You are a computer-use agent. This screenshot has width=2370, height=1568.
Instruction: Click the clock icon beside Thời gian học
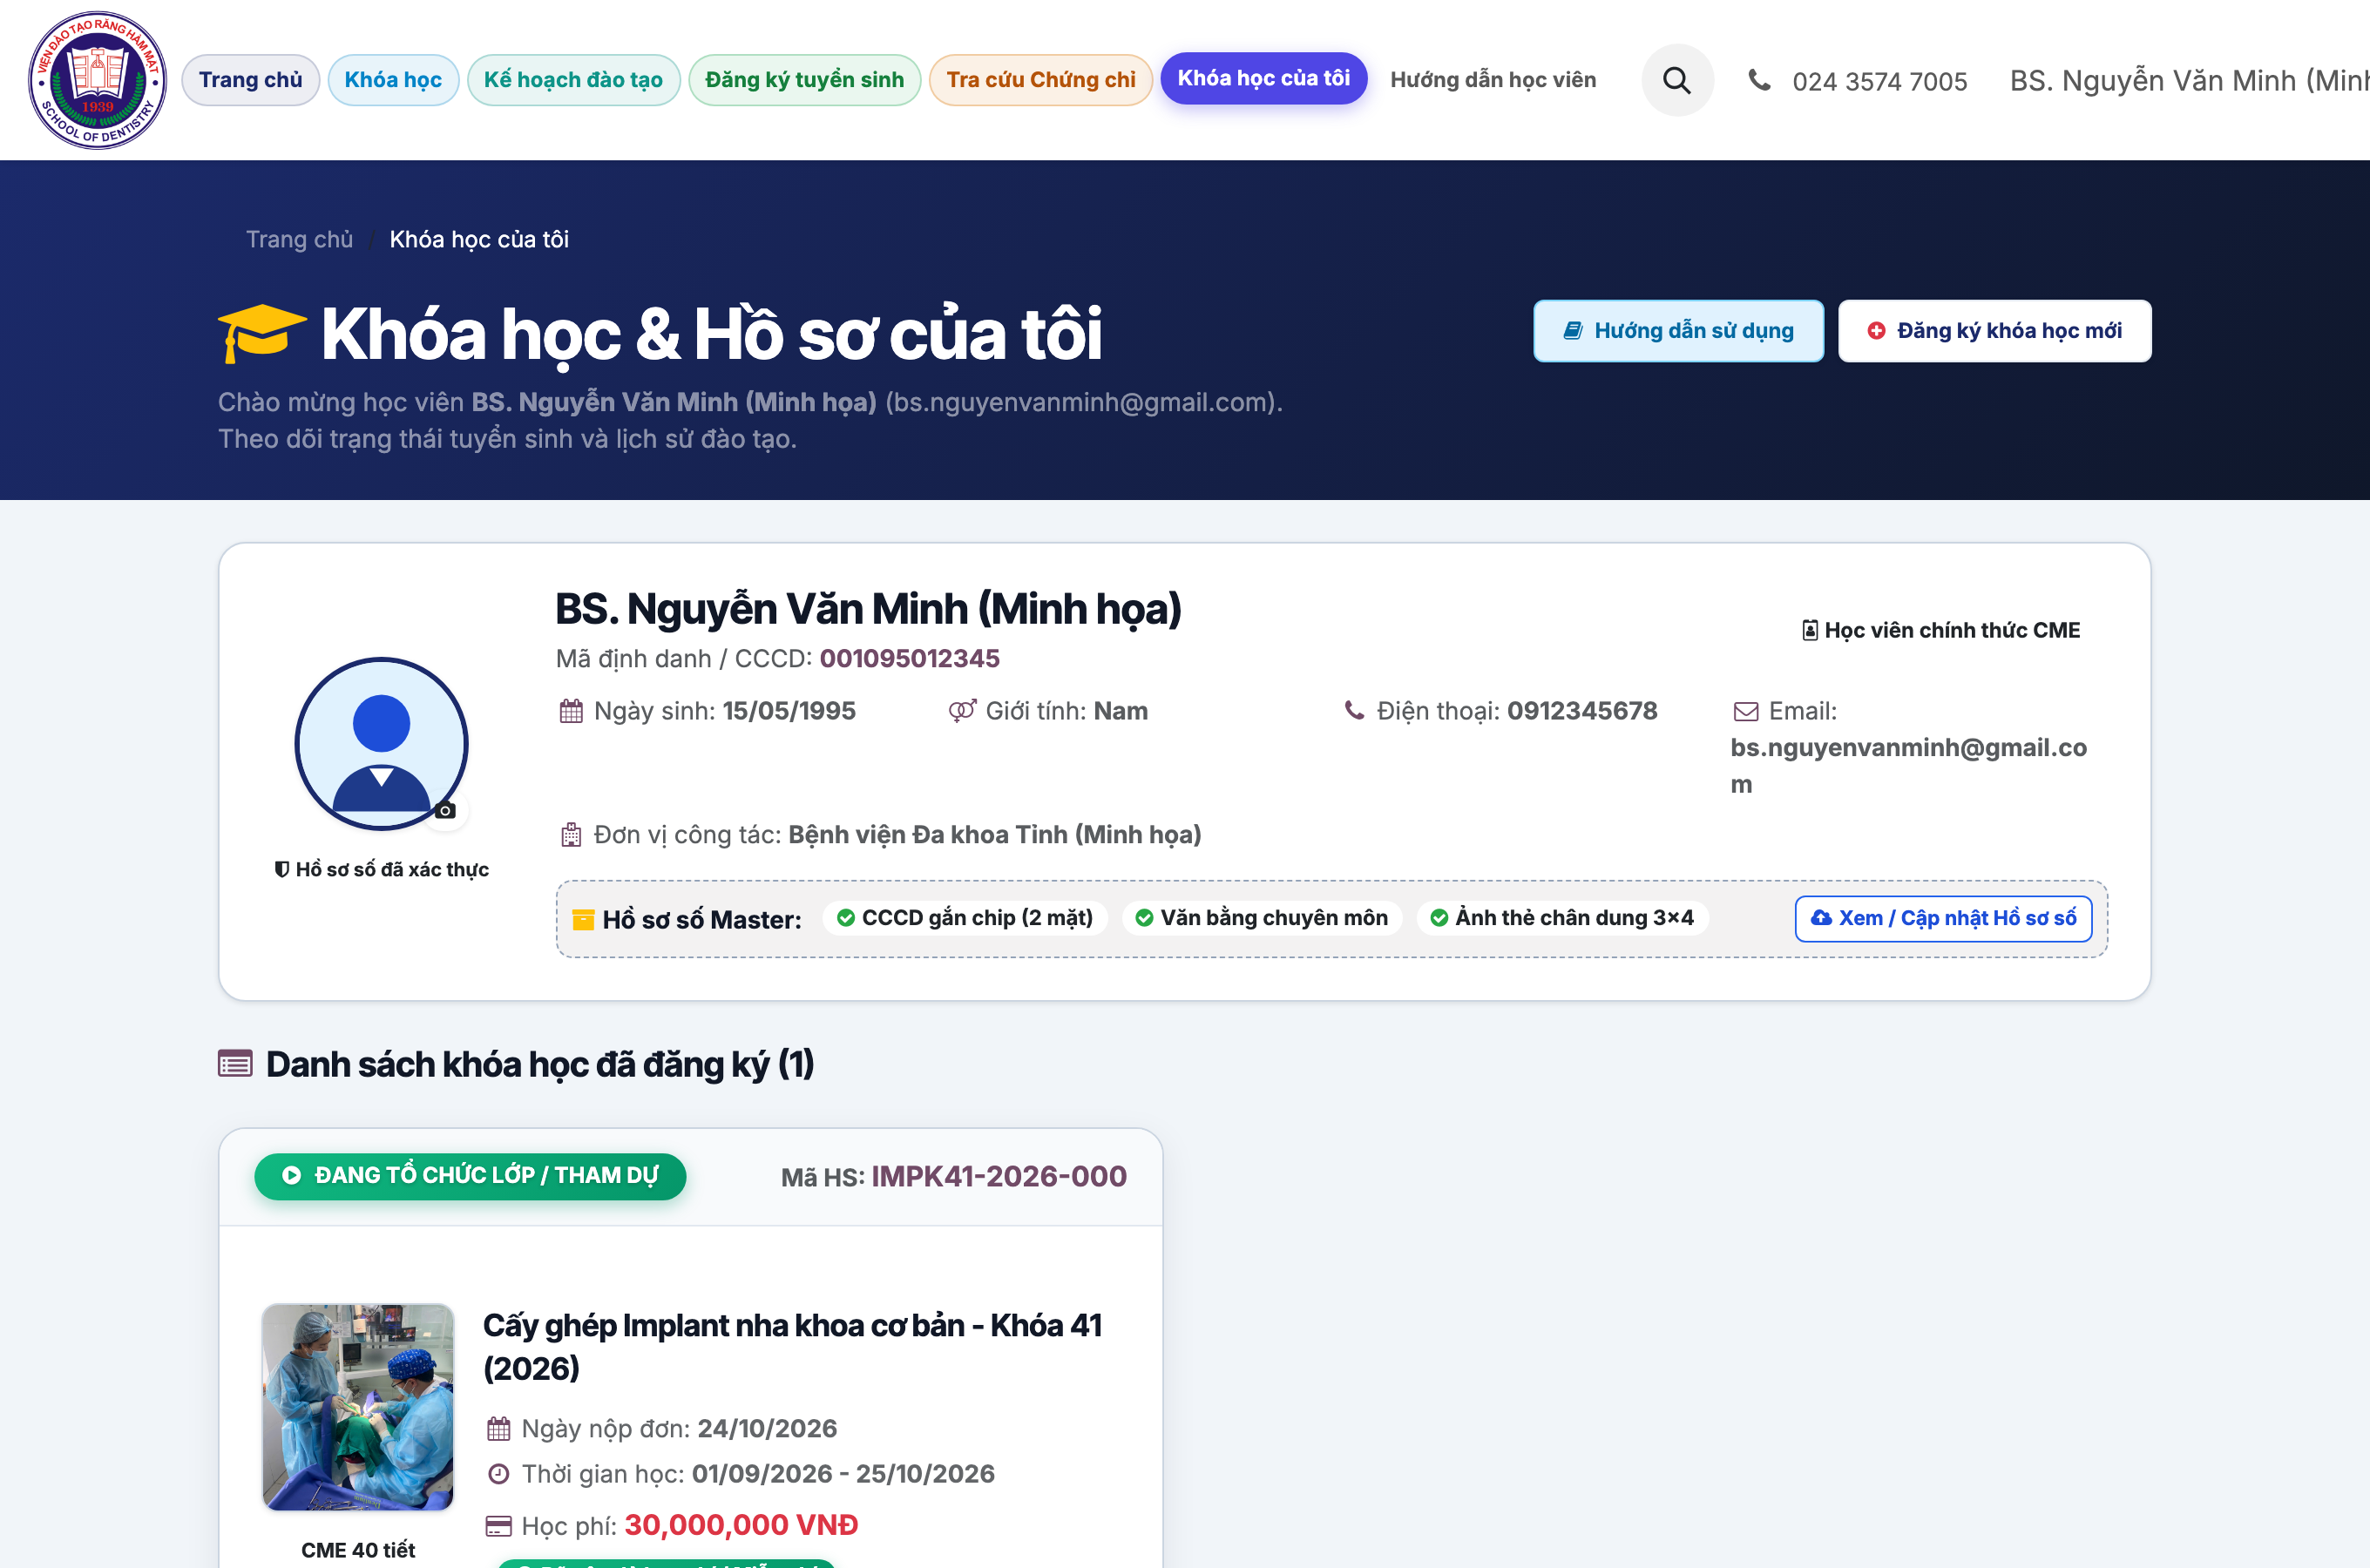499,1474
